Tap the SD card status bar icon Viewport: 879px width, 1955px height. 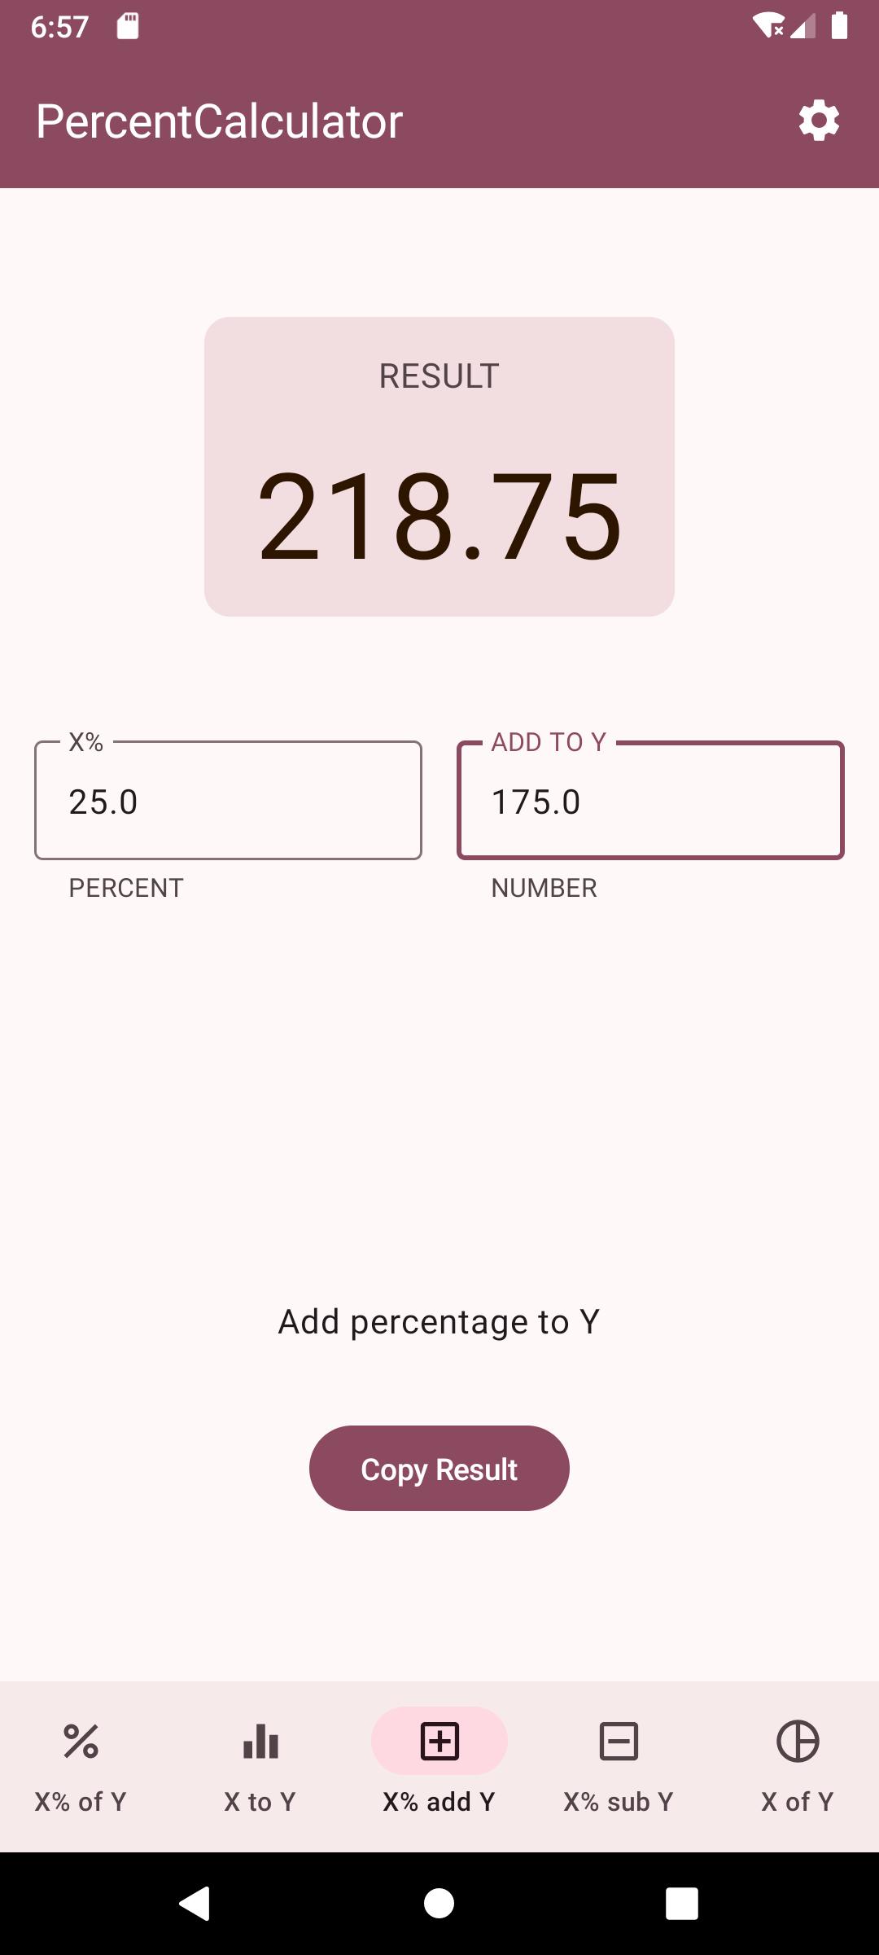128,26
